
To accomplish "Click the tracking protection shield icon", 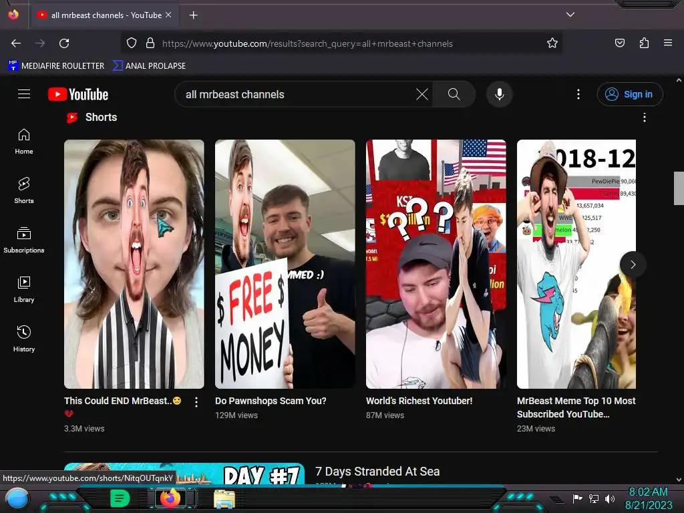I will (132, 43).
